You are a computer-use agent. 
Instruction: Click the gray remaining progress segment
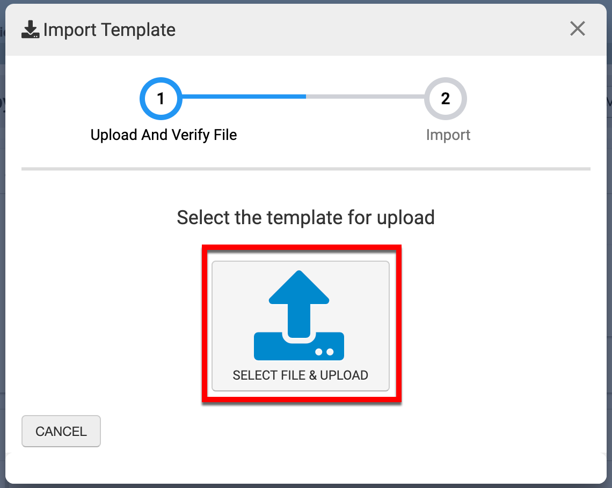coord(365,97)
